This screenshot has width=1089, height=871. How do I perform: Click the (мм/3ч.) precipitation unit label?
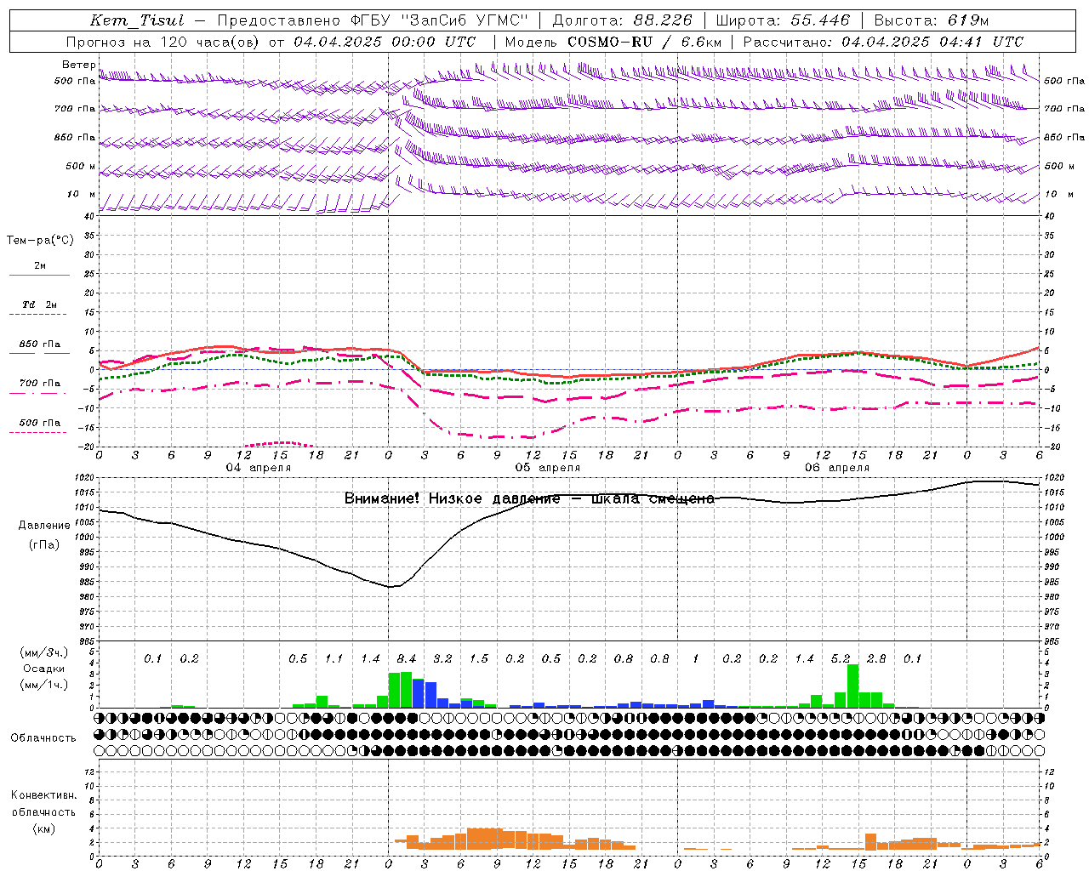click(44, 652)
